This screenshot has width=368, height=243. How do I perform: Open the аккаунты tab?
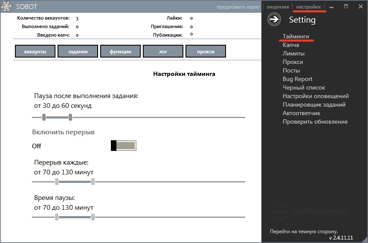click(35, 52)
